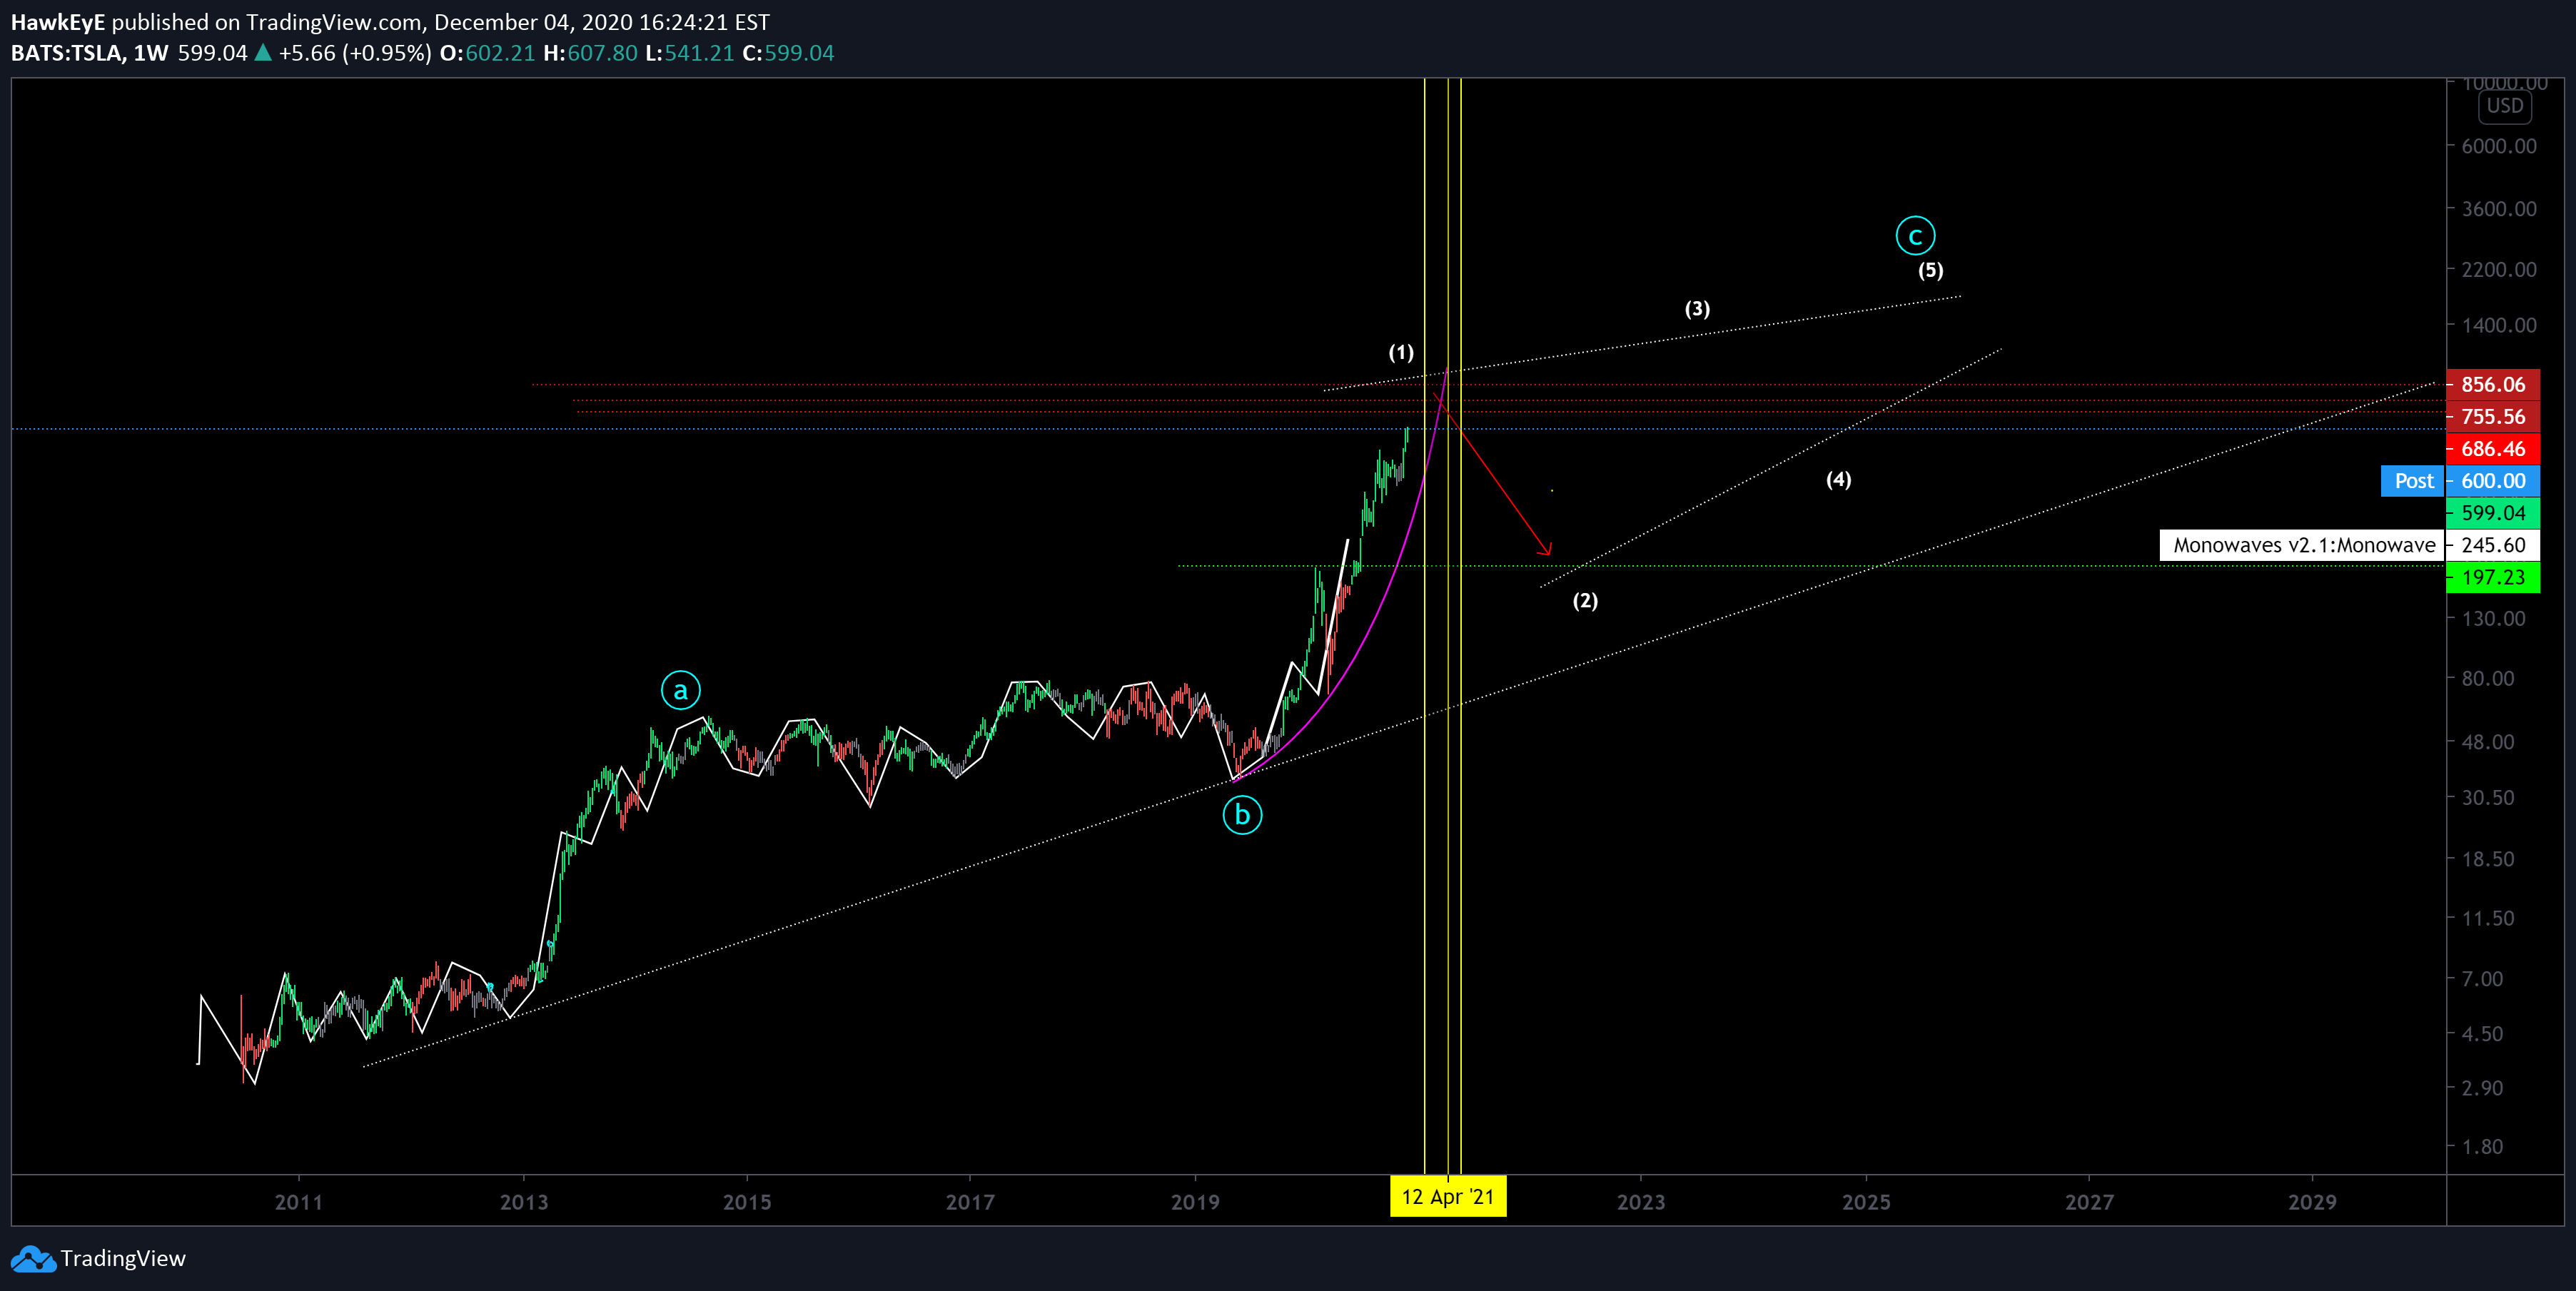This screenshot has width=2576, height=1291.
Task: Click the TradingView logo icon
Action: point(33,1258)
